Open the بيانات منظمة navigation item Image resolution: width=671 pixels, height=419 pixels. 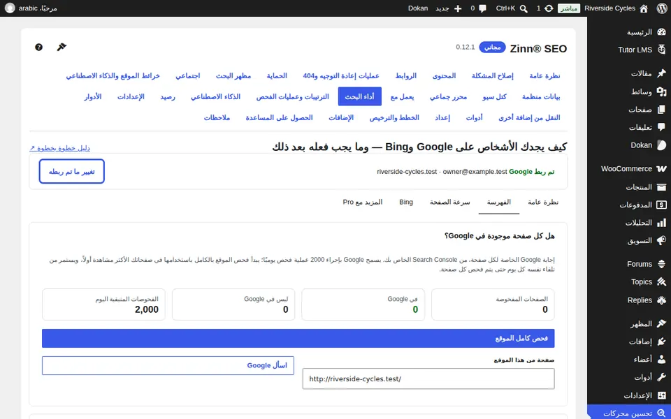tap(541, 96)
